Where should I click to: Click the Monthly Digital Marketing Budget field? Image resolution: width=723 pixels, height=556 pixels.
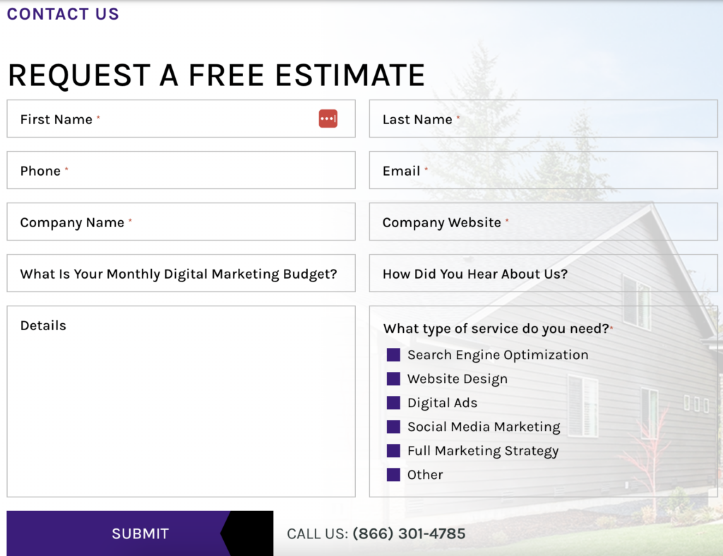point(181,273)
